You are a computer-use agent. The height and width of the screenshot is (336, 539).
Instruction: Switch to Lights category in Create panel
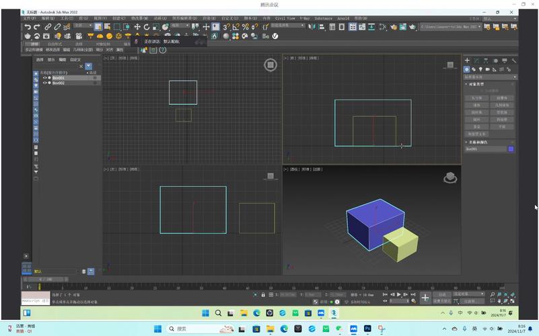pyautogui.click(x=481, y=69)
